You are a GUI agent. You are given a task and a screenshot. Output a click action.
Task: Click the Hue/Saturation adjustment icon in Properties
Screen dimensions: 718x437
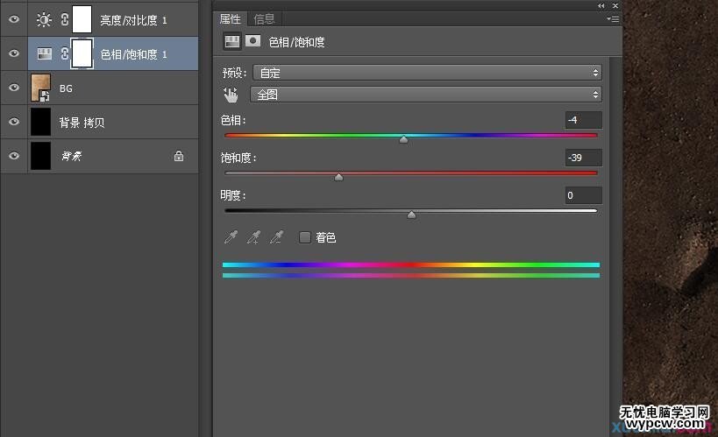(x=232, y=40)
